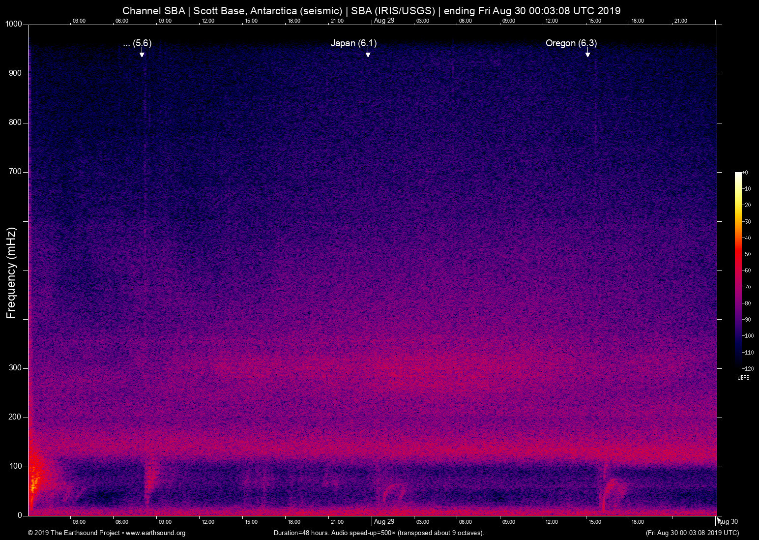
Task: Select the Oregon (6.3) earthquake marker
Action: coord(571,43)
